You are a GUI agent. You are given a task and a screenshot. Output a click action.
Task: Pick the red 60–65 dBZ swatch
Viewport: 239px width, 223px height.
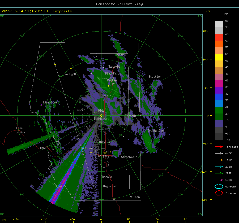click(x=219, y=37)
